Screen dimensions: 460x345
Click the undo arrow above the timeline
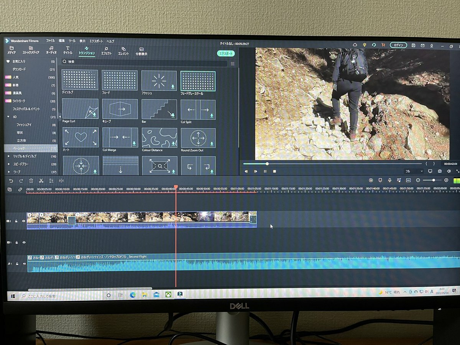(11, 181)
